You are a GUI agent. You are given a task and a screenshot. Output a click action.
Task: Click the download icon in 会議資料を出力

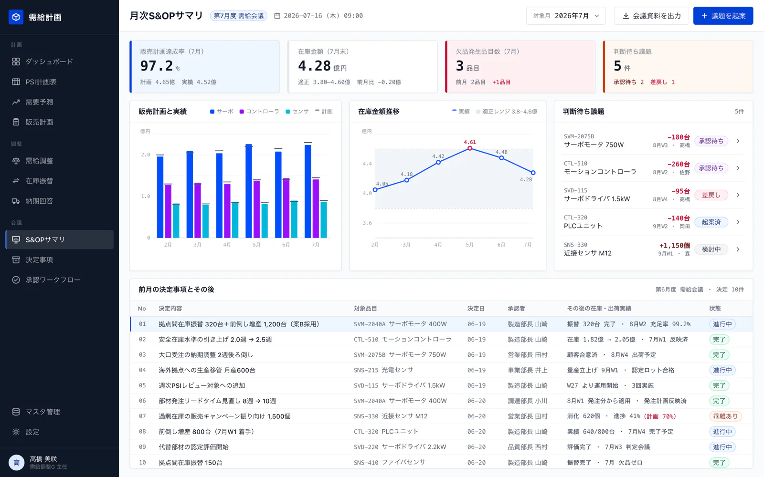626,16
